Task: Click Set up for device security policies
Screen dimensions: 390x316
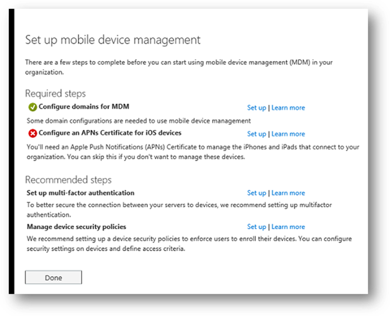Action: pyautogui.click(x=256, y=227)
